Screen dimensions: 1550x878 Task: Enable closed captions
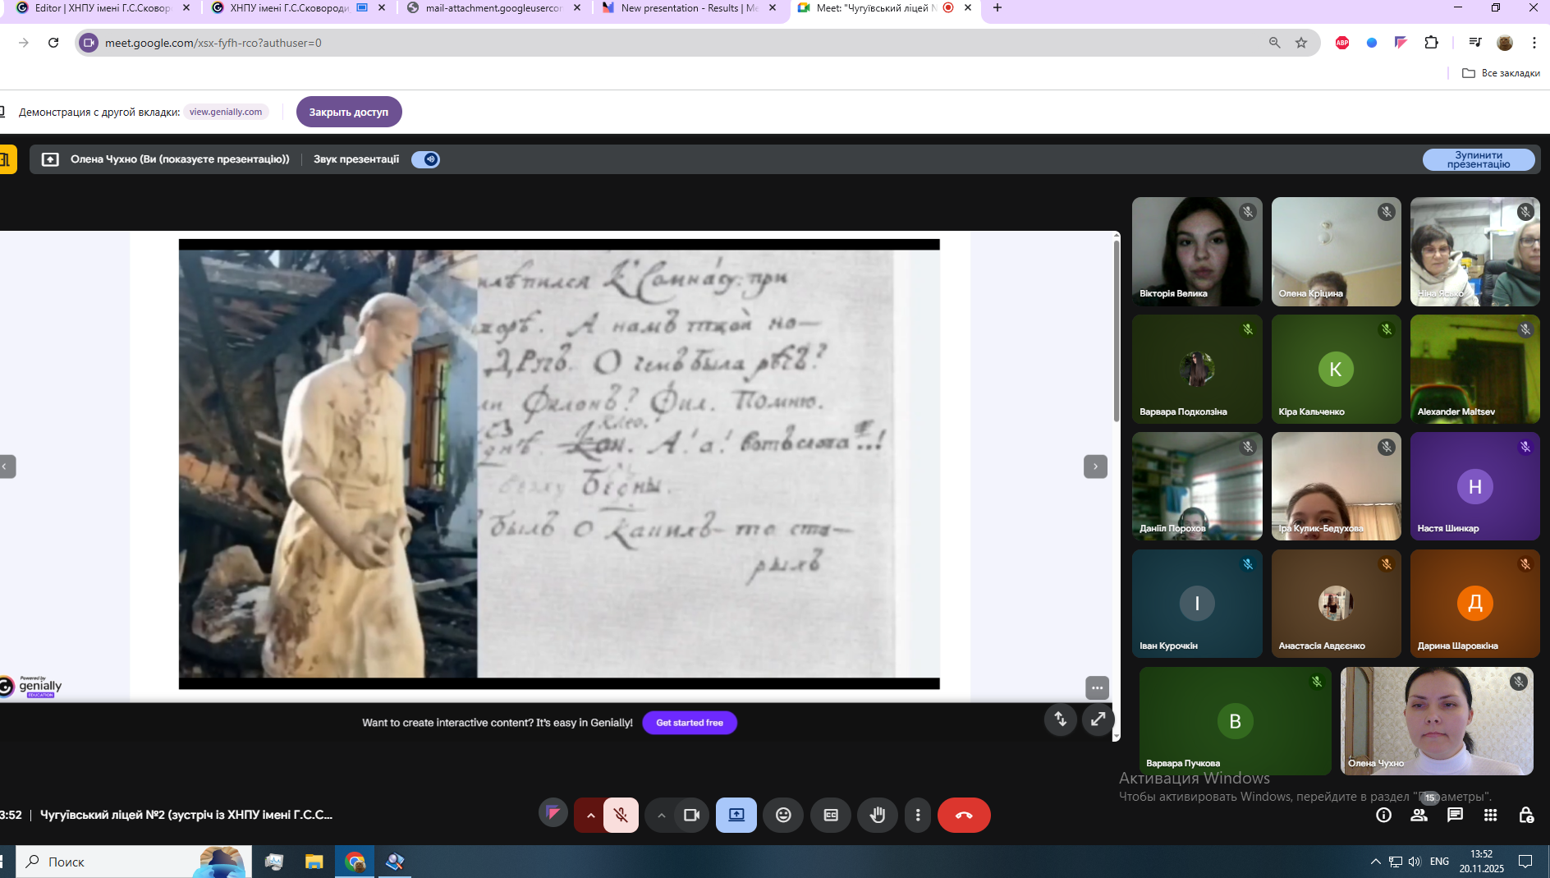(831, 815)
